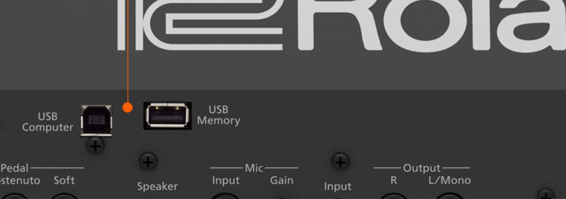Click the orange hotspot dot marker
The width and height of the screenshot is (566, 199).
128,108
